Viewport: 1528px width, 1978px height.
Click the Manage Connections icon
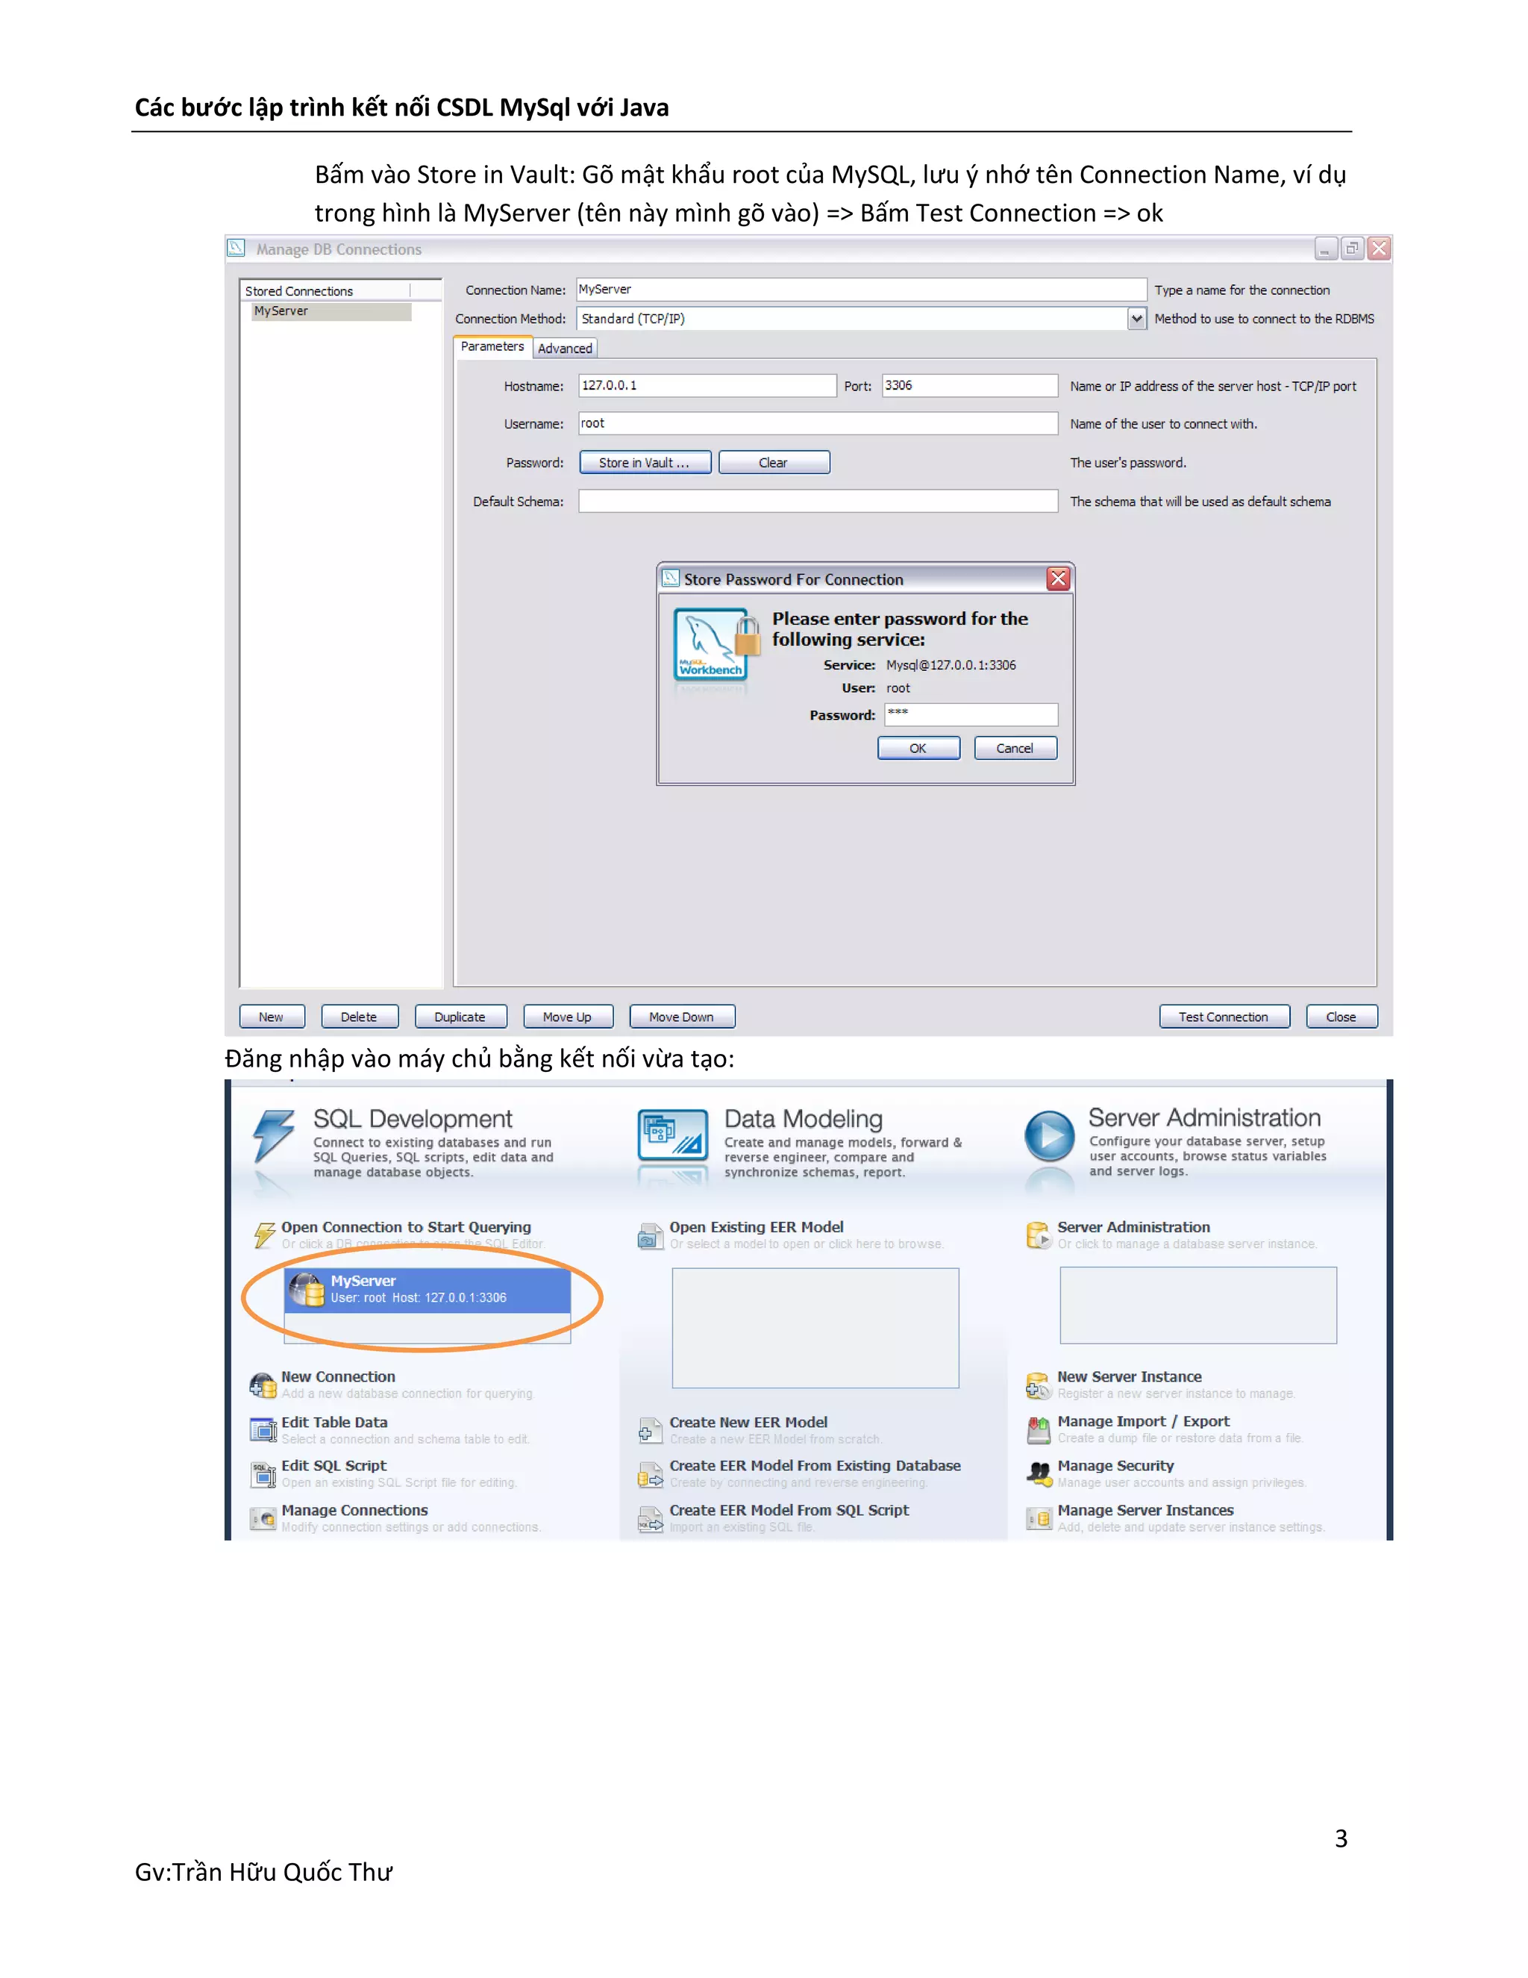263,1518
